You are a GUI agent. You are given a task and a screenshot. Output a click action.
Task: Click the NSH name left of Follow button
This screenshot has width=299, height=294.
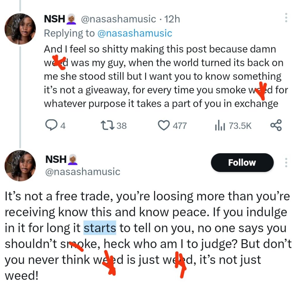pyautogui.click(x=56, y=159)
